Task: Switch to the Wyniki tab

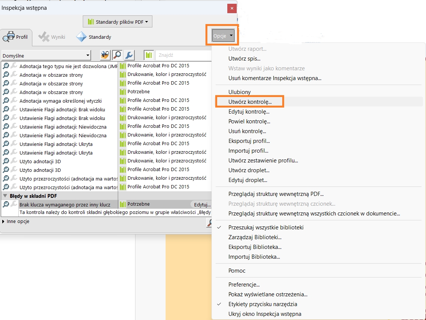Action: (x=52, y=37)
